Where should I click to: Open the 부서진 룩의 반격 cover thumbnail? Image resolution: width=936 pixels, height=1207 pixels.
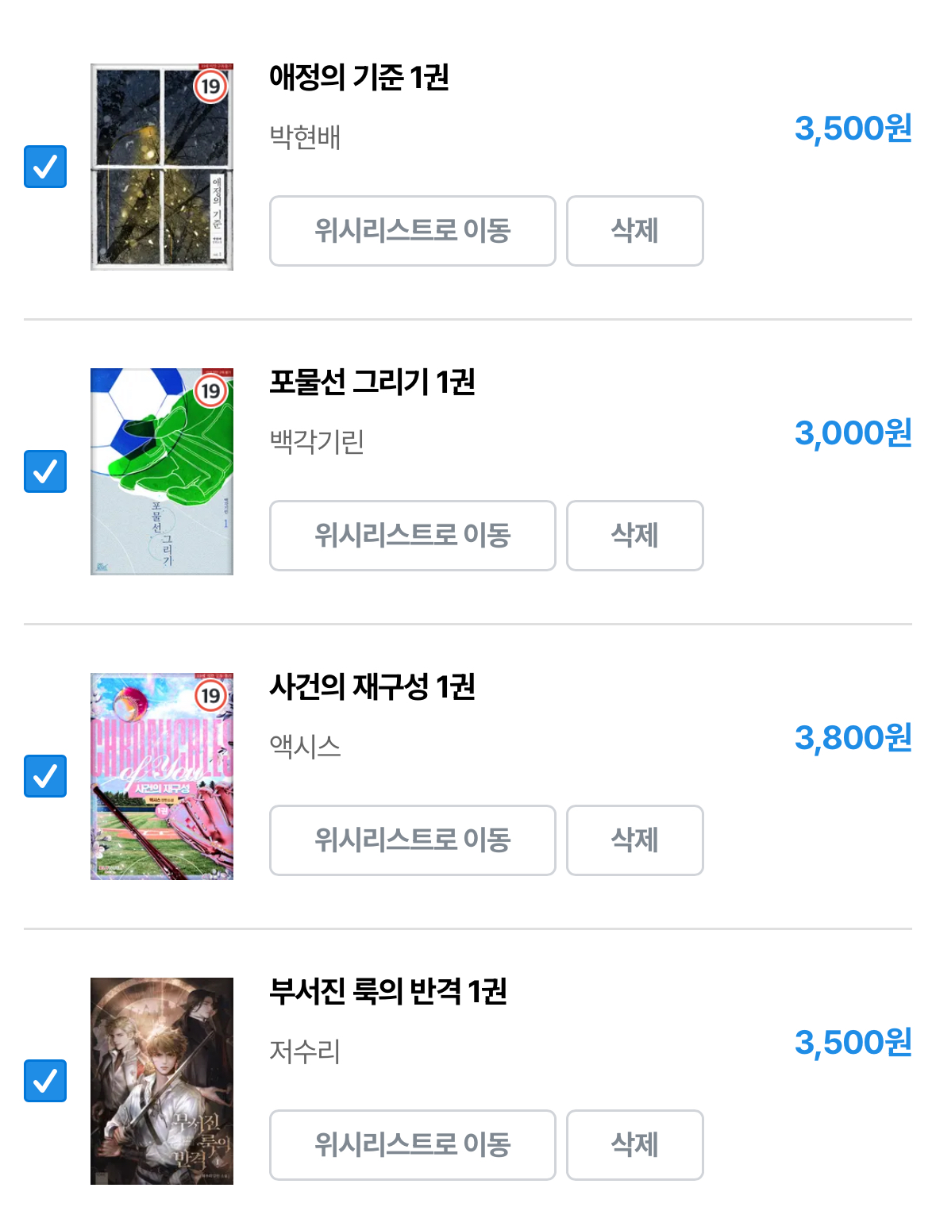[162, 1081]
